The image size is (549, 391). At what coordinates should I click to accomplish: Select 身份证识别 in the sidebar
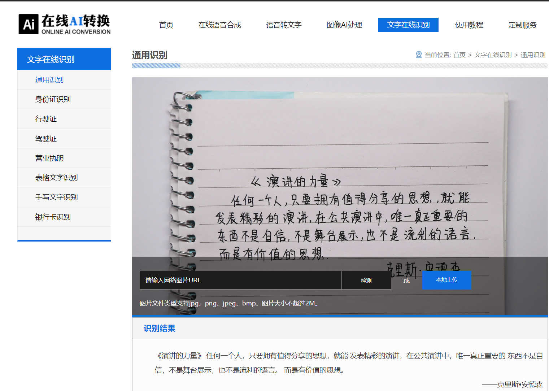(64, 99)
